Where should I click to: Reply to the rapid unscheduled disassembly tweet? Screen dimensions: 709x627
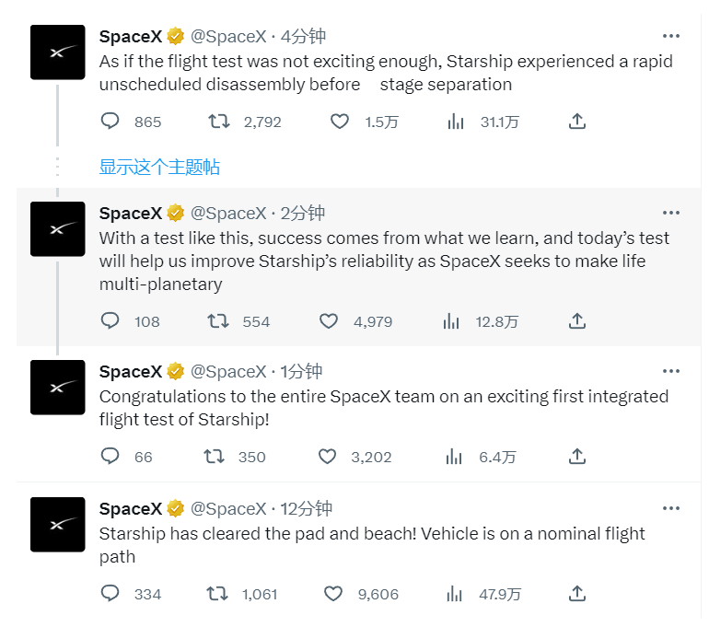tap(110, 122)
